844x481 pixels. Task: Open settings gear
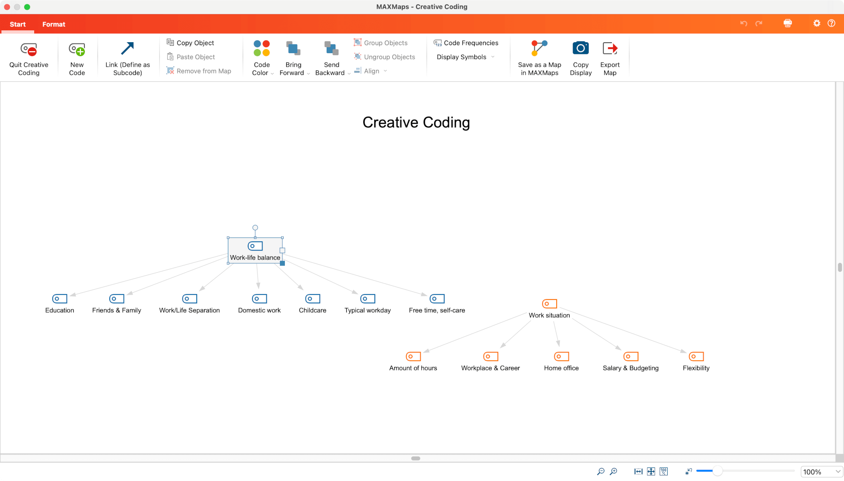[817, 23]
